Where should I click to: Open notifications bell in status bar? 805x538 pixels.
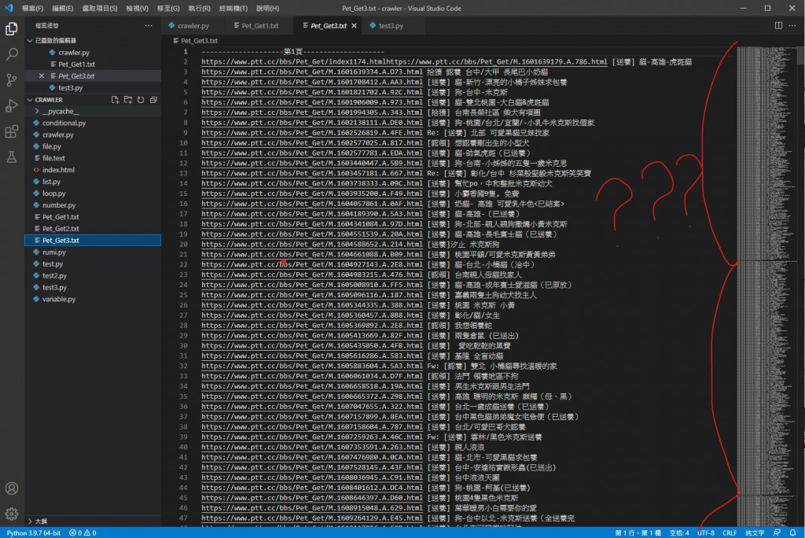(x=792, y=532)
